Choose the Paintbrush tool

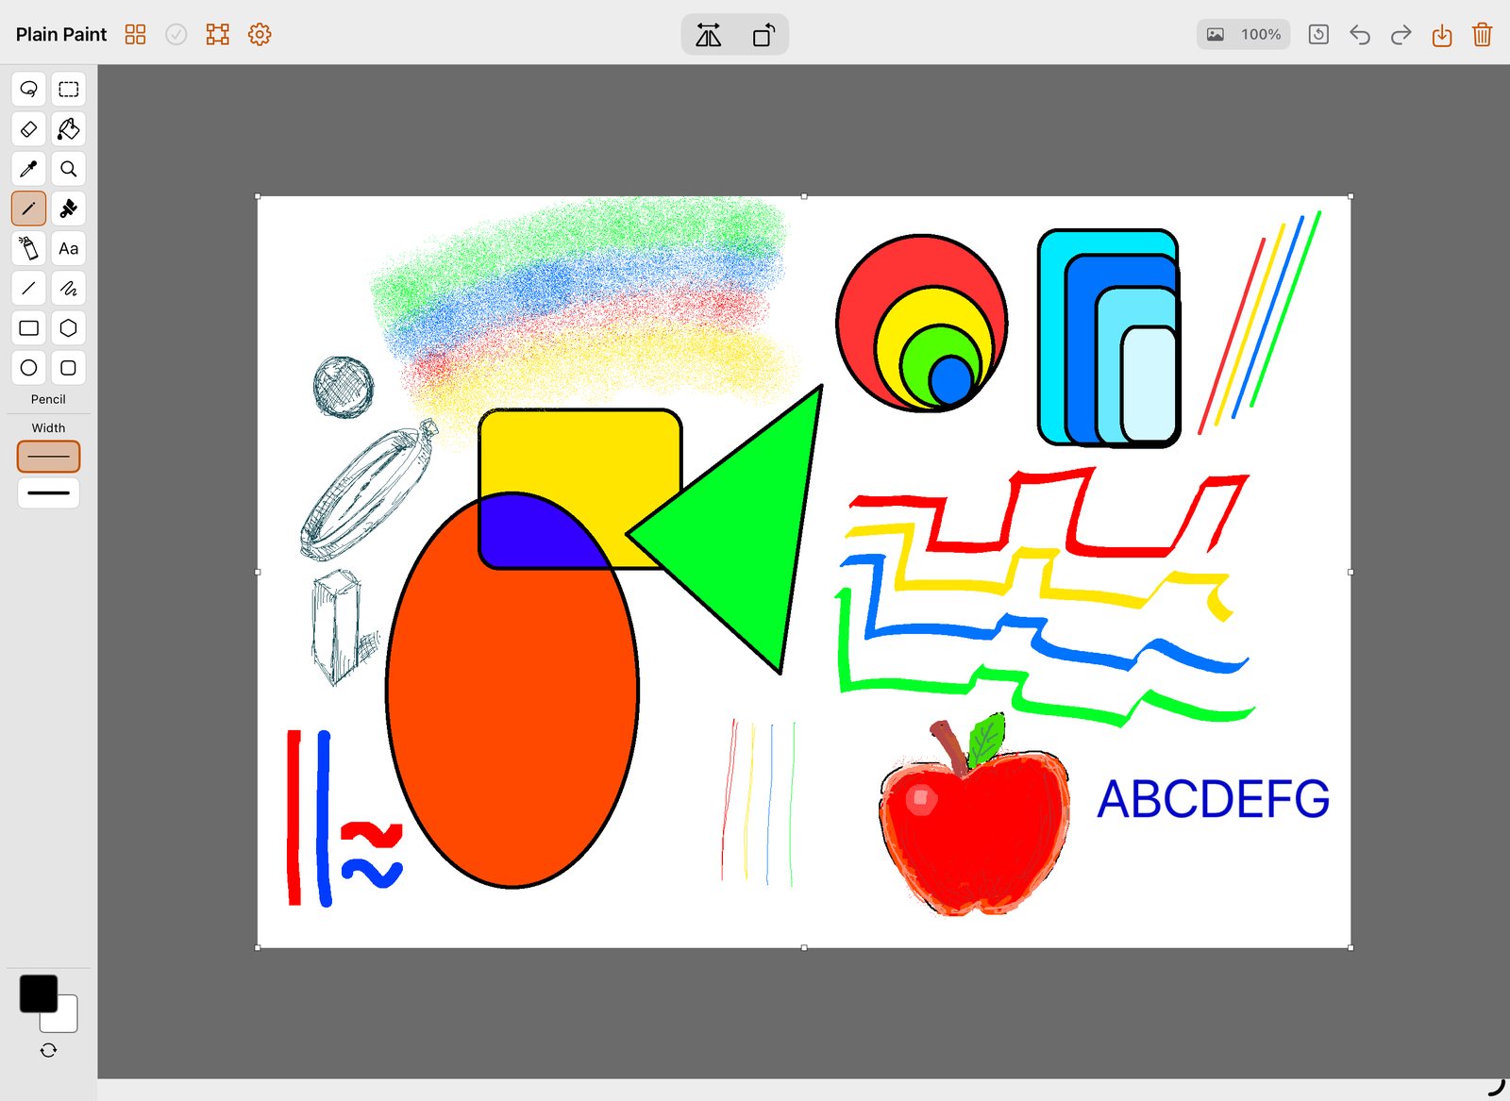pyautogui.click(x=68, y=209)
